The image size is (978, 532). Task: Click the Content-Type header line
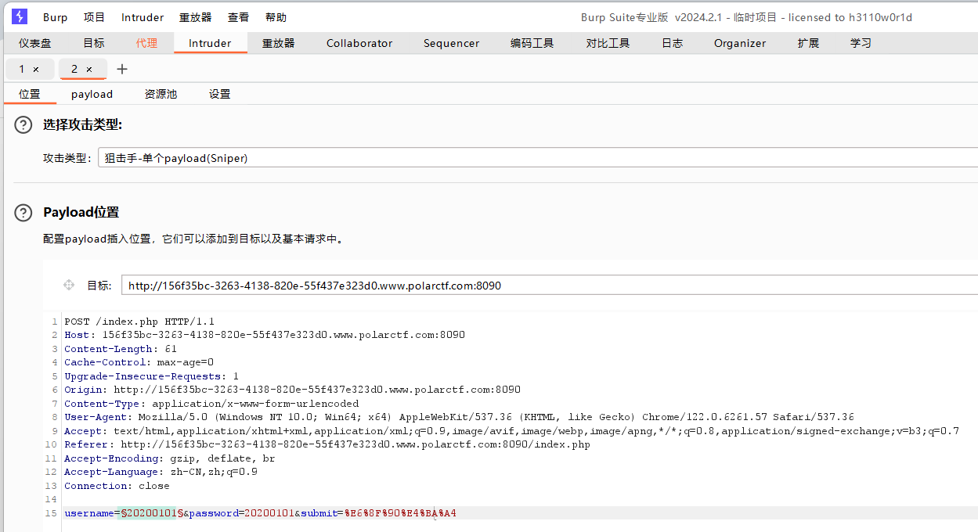click(x=211, y=404)
